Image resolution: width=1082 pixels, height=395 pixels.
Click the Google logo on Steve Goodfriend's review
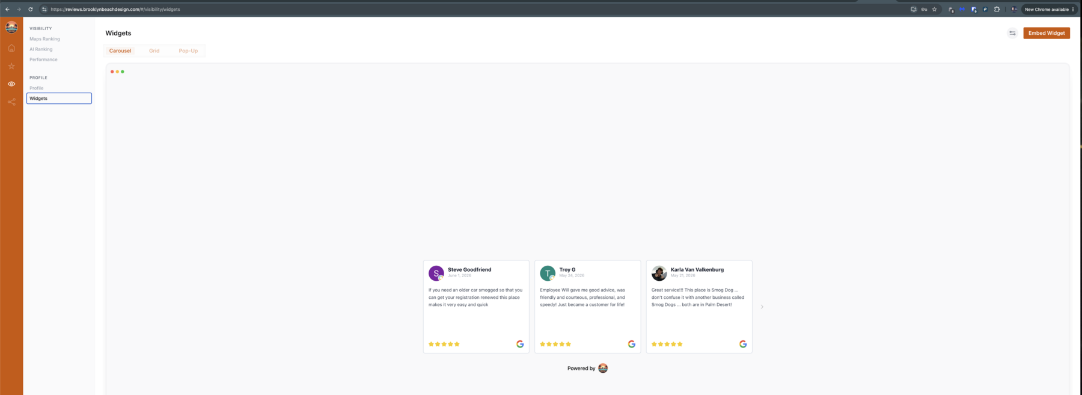point(520,344)
